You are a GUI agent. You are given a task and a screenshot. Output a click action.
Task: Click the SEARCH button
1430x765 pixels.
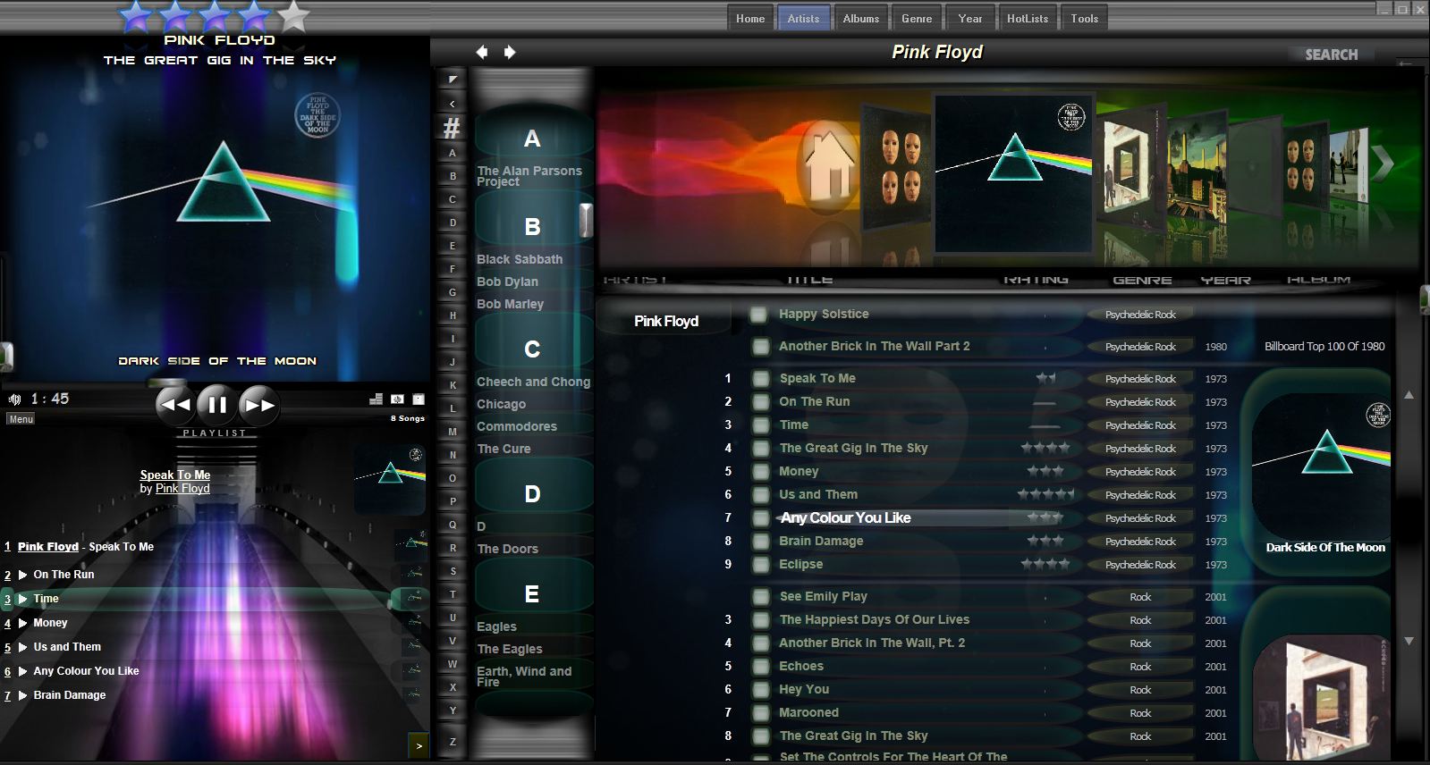tap(1331, 55)
